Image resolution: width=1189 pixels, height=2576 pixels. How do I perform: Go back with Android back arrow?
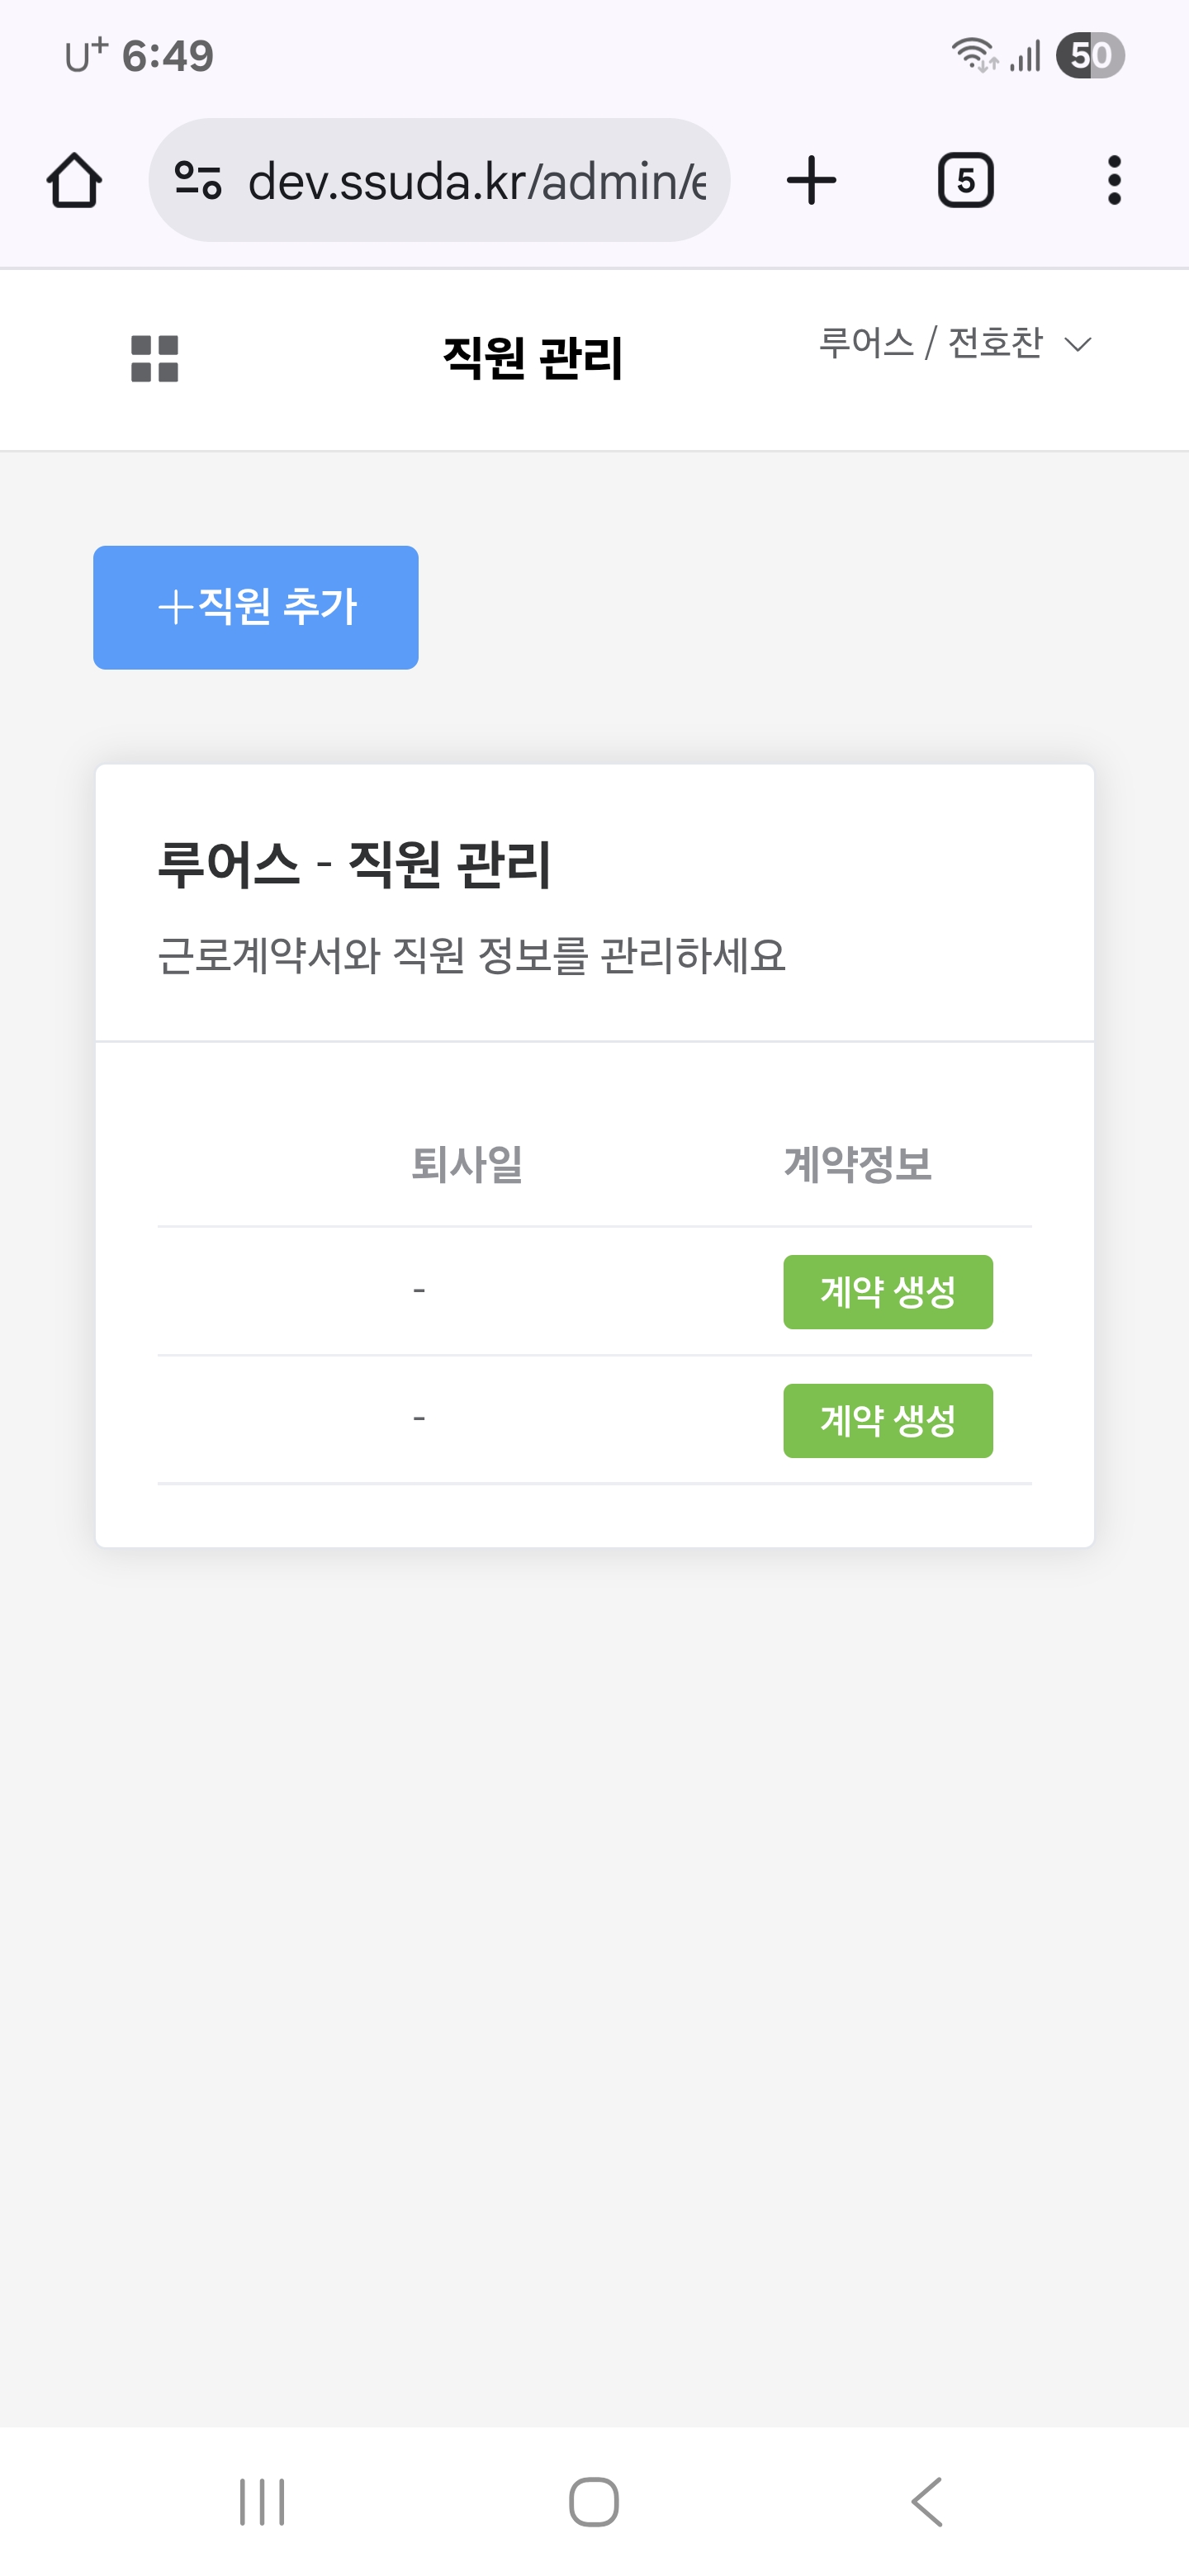point(927,2502)
